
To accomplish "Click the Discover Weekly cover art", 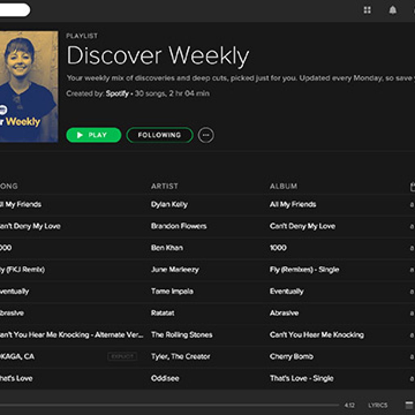I will 29,87.
